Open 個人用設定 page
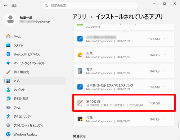 coord(35,72)
